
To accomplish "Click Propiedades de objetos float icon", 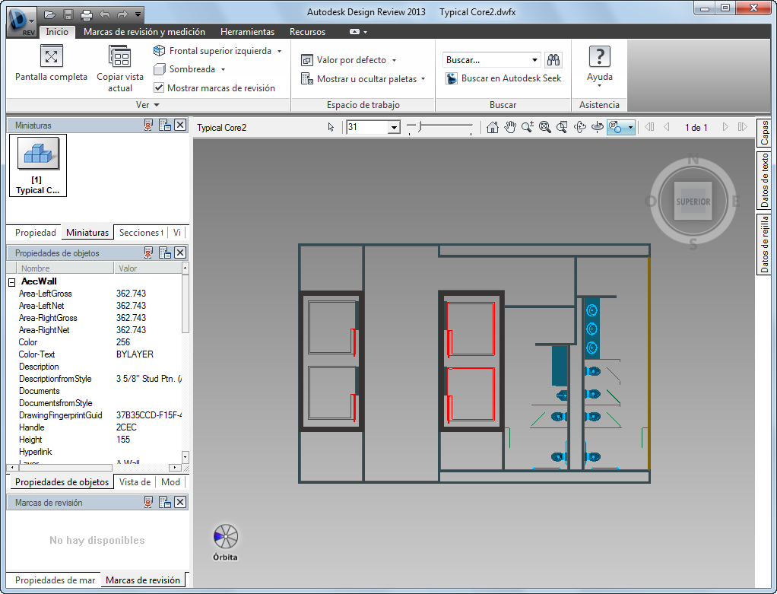I will pos(164,253).
